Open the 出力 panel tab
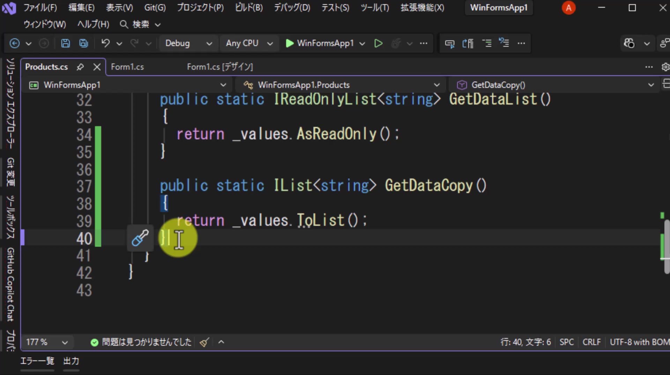670x375 pixels. pos(71,361)
